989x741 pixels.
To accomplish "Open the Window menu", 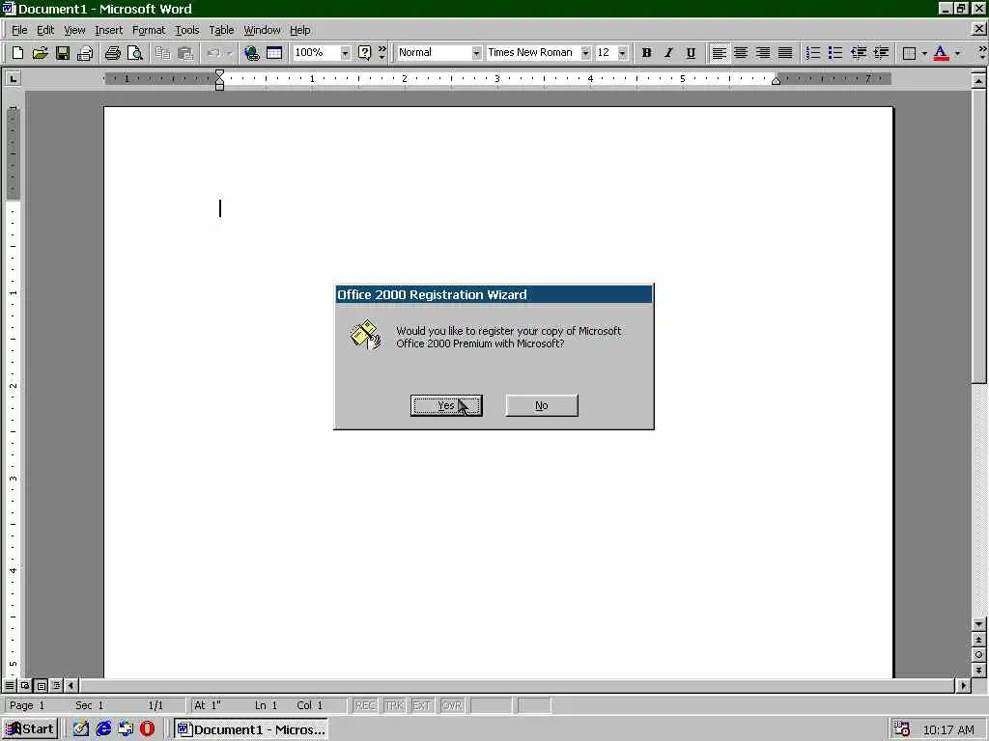I will 262,30.
